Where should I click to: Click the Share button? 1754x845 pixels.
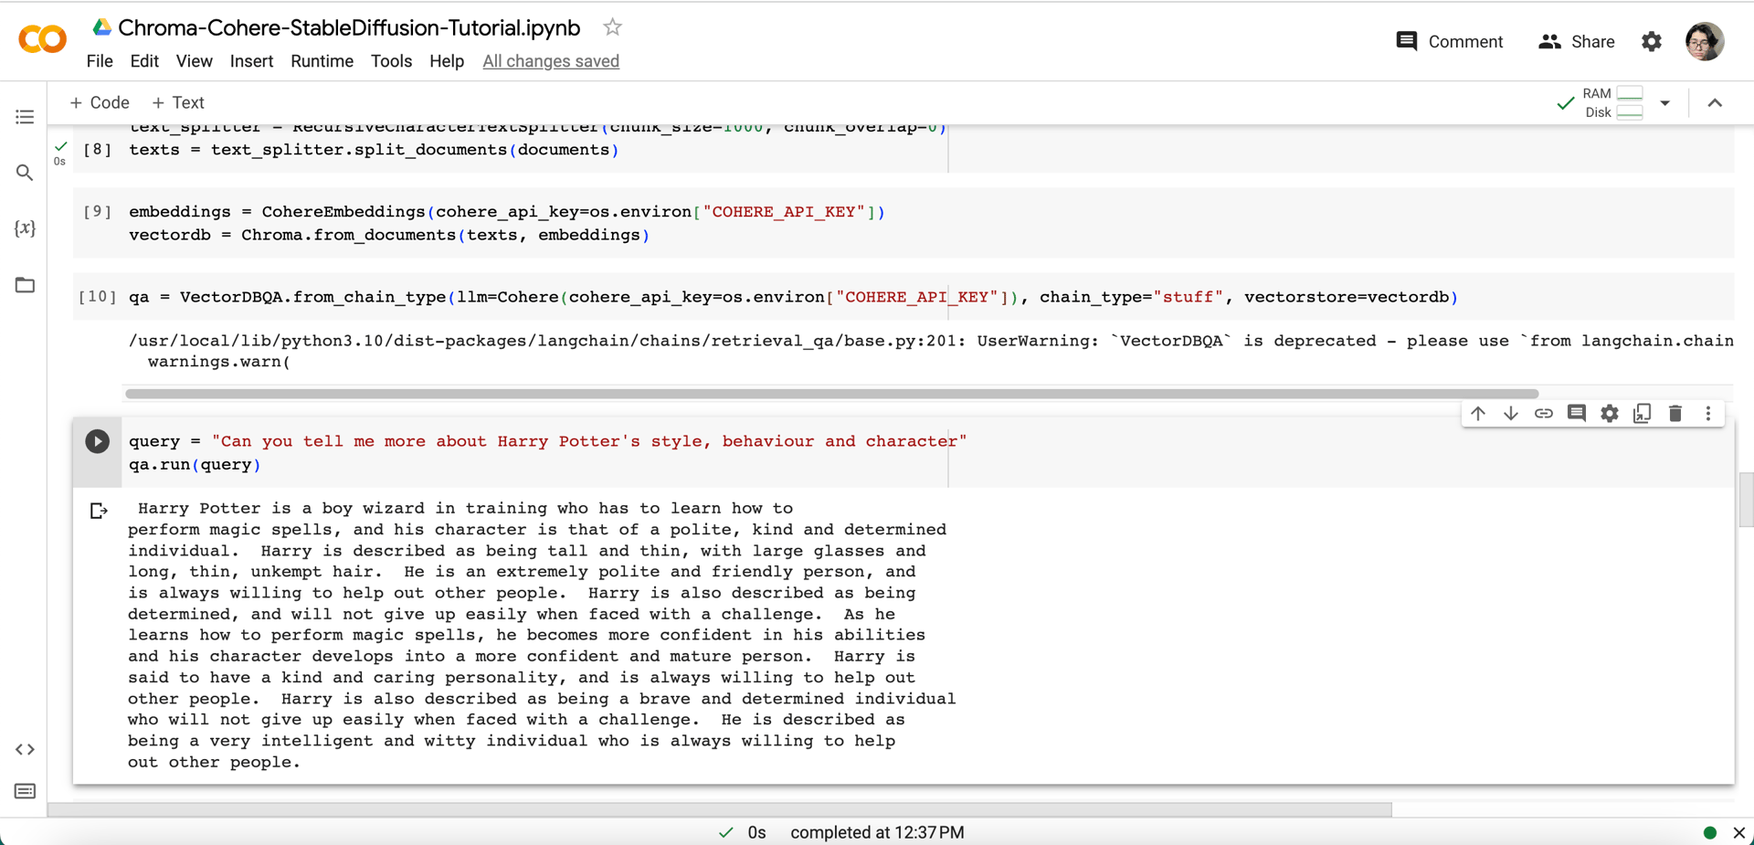click(1577, 41)
